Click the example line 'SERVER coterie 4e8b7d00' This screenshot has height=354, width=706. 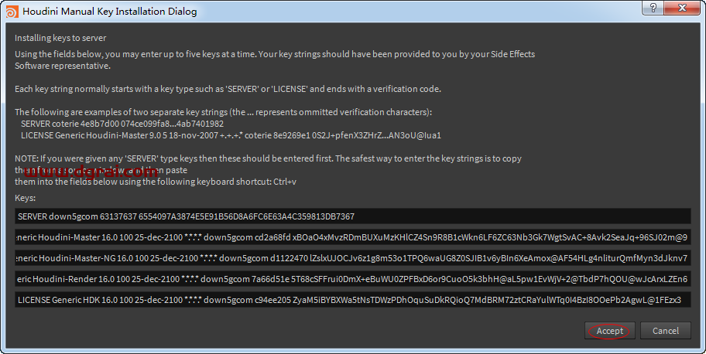pyautogui.click(x=122, y=123)
